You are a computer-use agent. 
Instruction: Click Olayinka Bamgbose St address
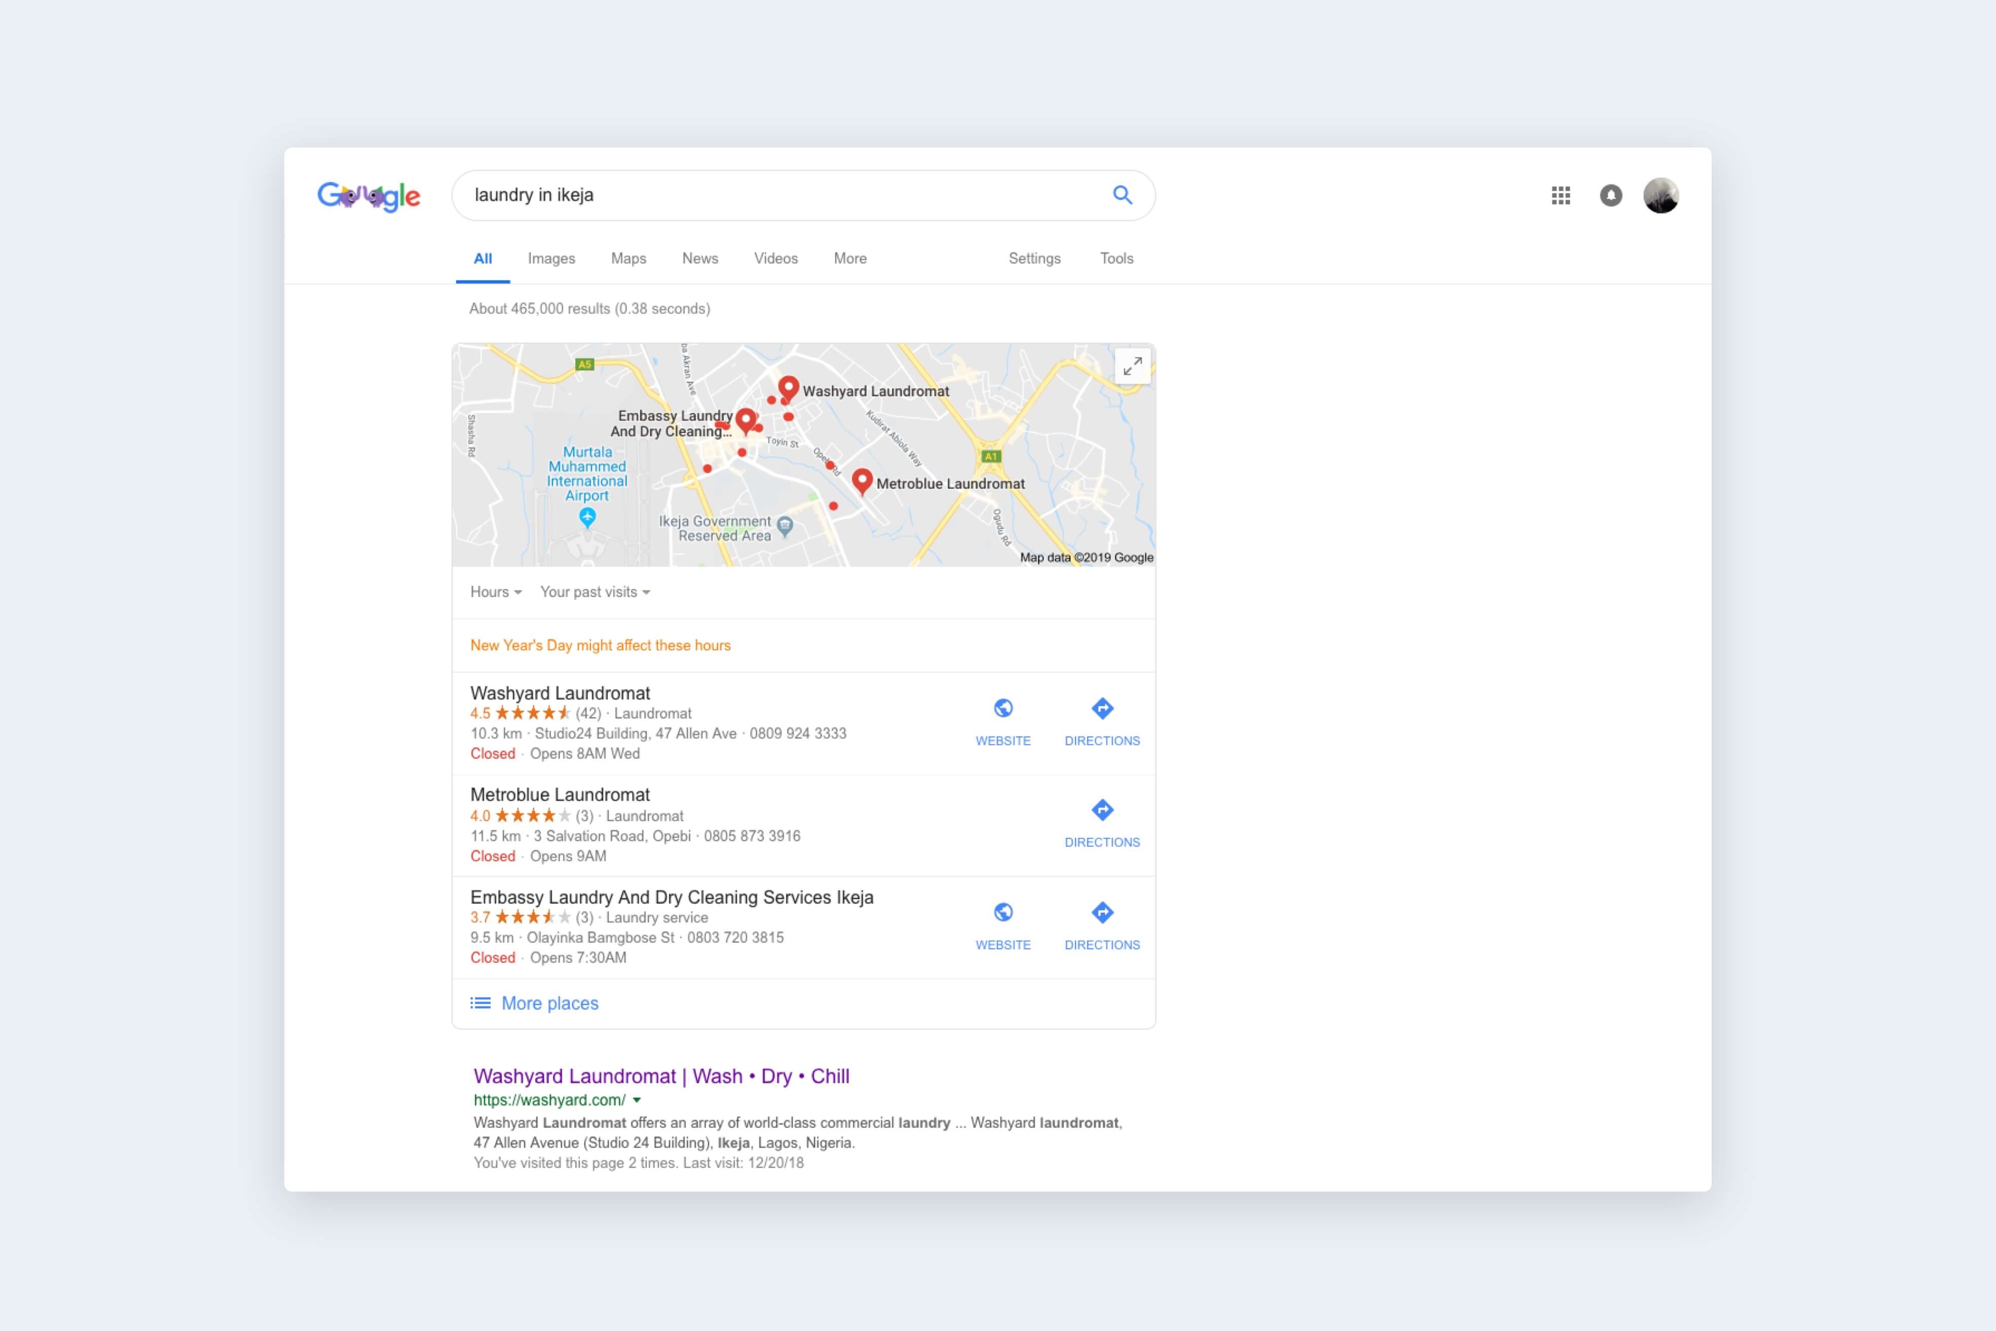(600, 938)
